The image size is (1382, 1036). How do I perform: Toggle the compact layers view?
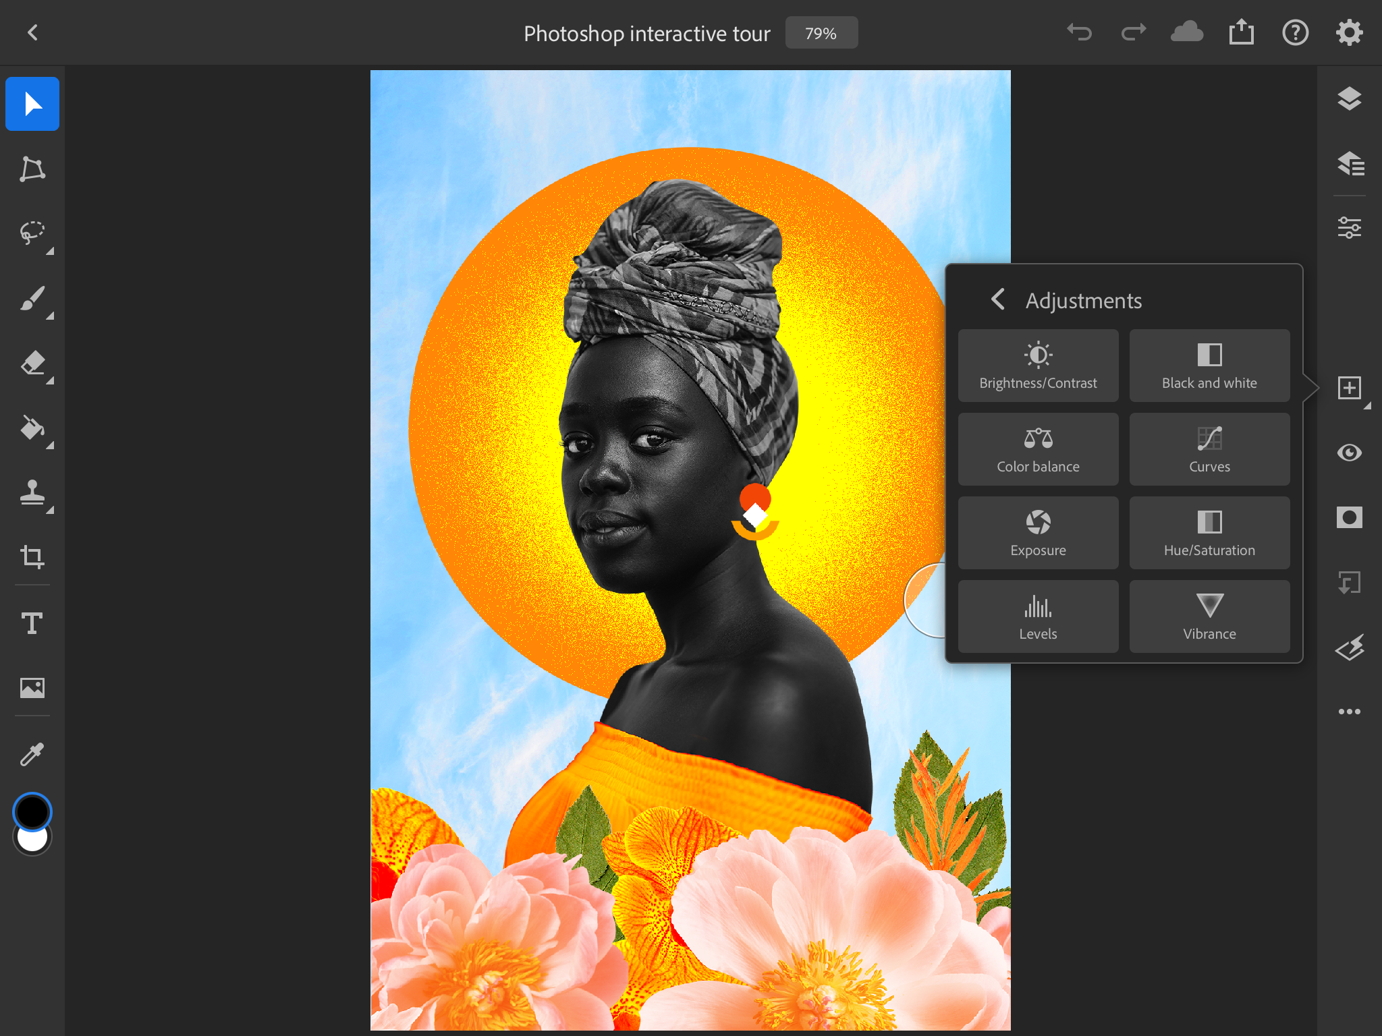[1349, 99]
